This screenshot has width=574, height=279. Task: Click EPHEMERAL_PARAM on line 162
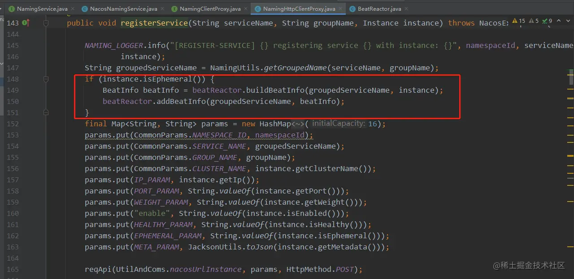pos(168,236)
